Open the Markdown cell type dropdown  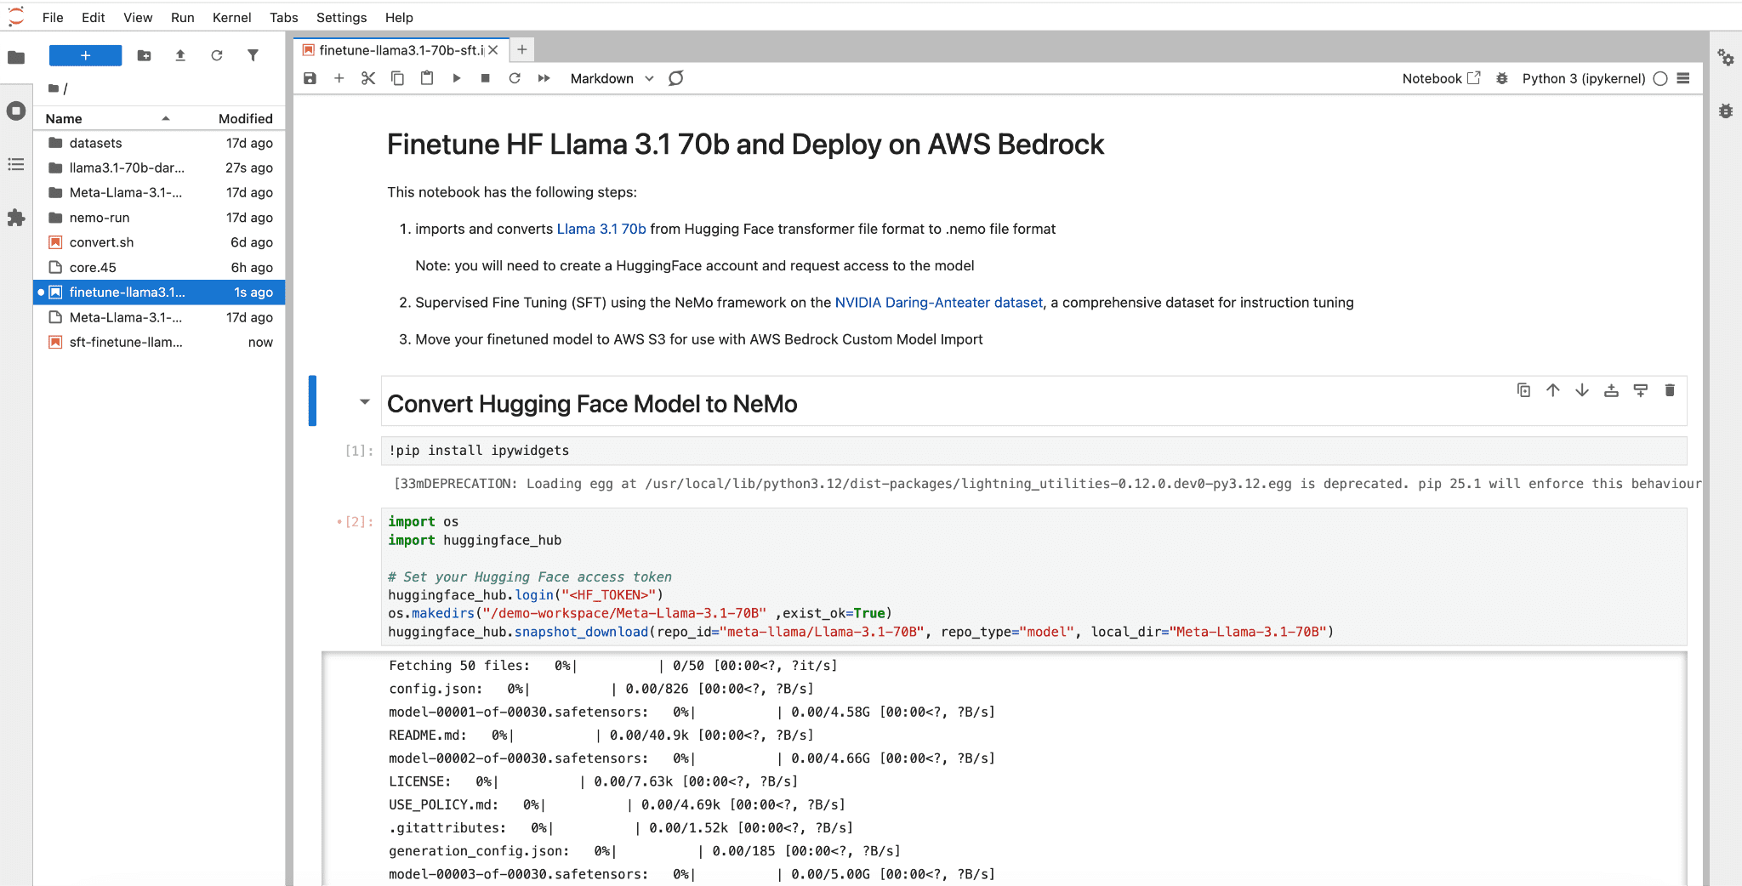612,78
